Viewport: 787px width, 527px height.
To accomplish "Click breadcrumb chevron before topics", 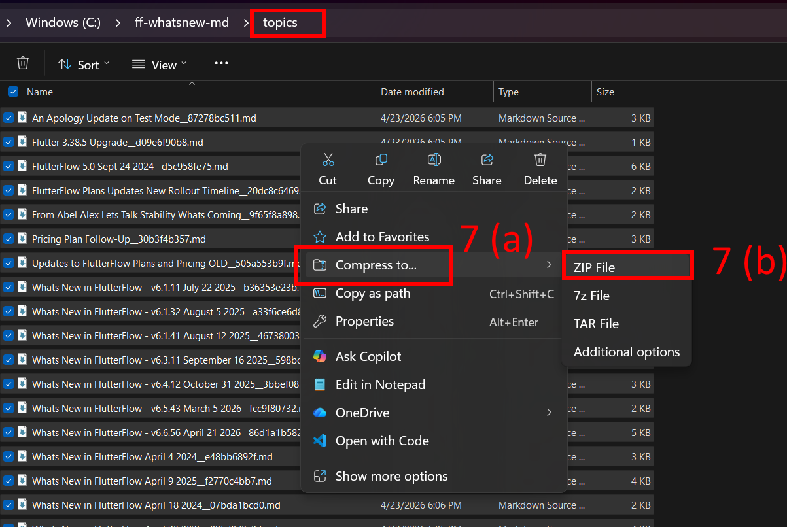I will point(246,23).
